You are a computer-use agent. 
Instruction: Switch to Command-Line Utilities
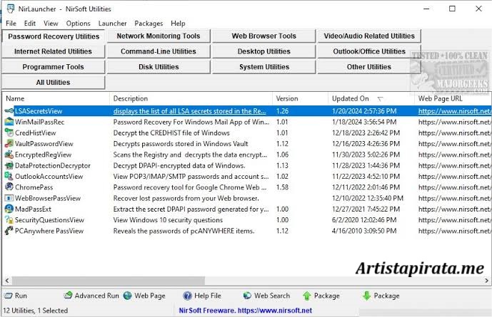159,51
